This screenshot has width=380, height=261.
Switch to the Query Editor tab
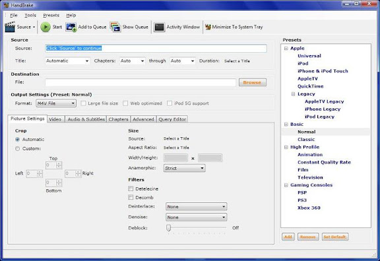(172, 119)
